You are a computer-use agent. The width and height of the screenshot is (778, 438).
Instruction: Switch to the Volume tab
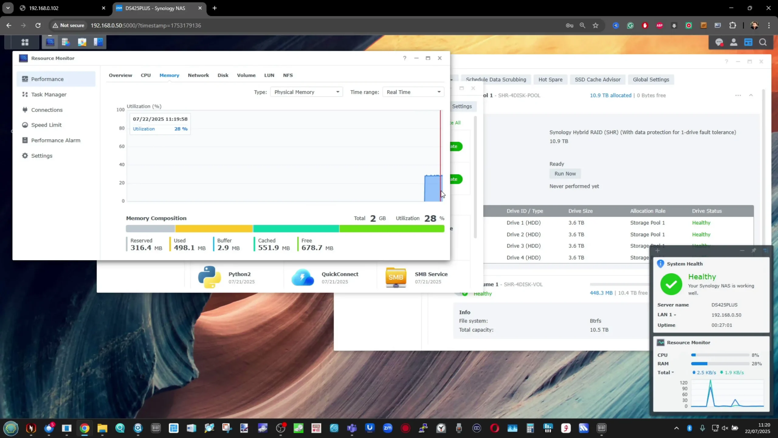coord(246,75)
